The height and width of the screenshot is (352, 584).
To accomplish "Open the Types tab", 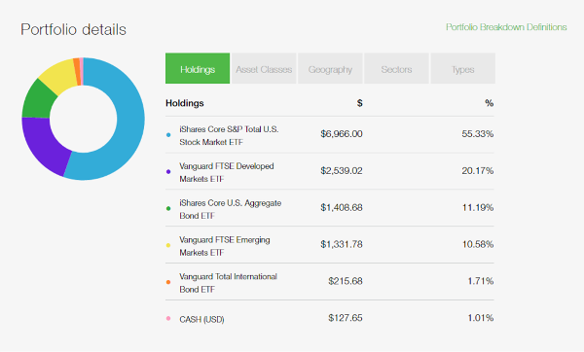I will [x=463, y=68].
